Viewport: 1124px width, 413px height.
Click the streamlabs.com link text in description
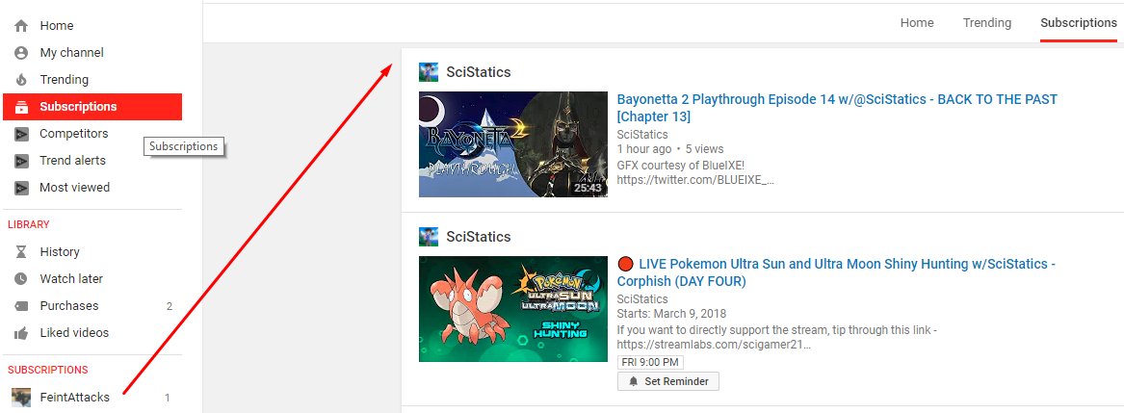click(x=714, y=345)
